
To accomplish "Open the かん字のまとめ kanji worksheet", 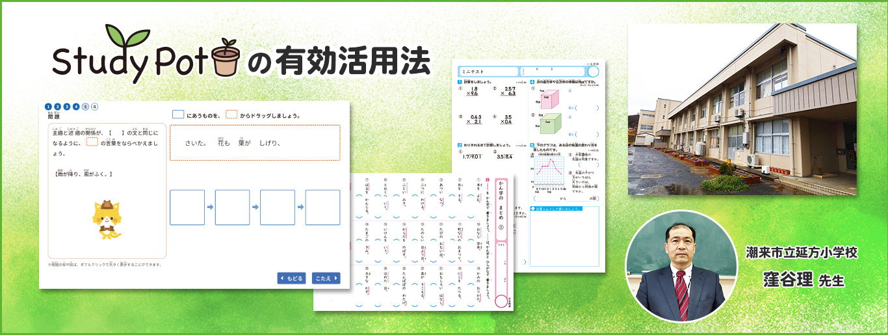I will click(413, 242).
